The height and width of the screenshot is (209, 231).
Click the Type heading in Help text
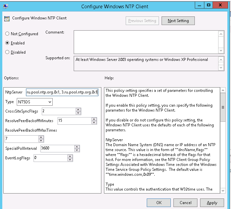[110, 184]
